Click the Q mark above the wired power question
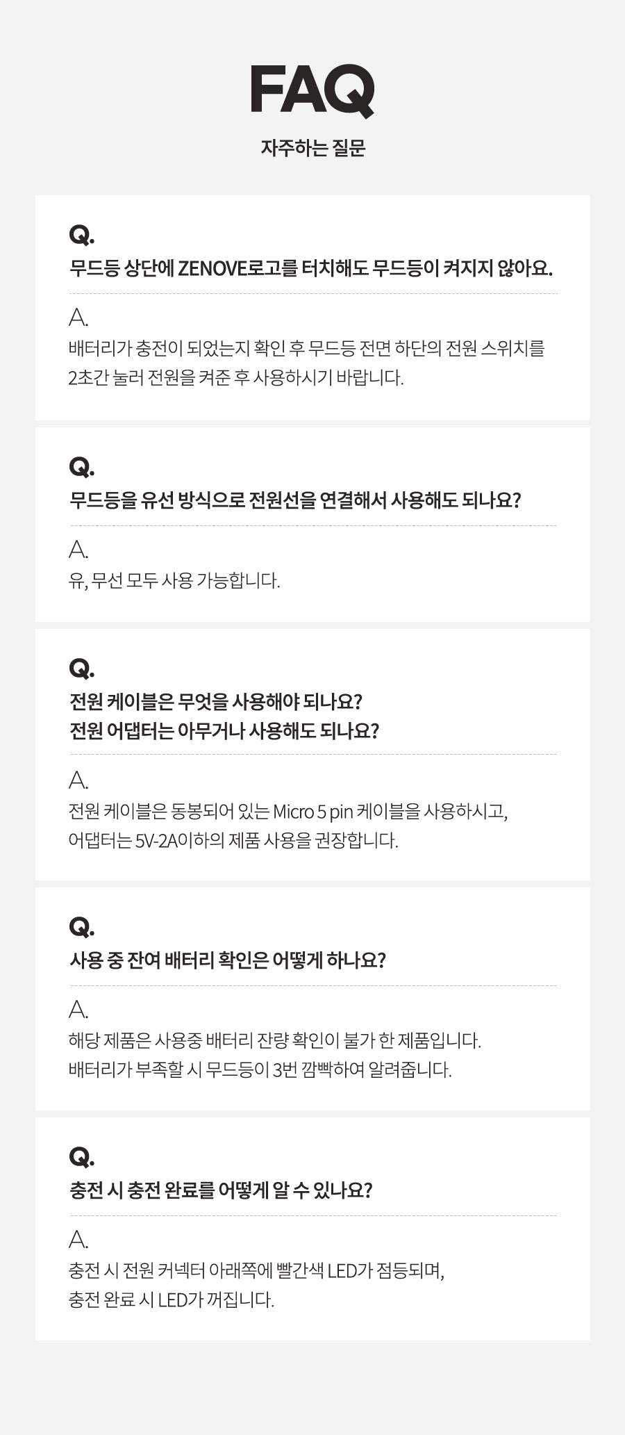This screenshot has height=1435, width=625. point(81,467)
